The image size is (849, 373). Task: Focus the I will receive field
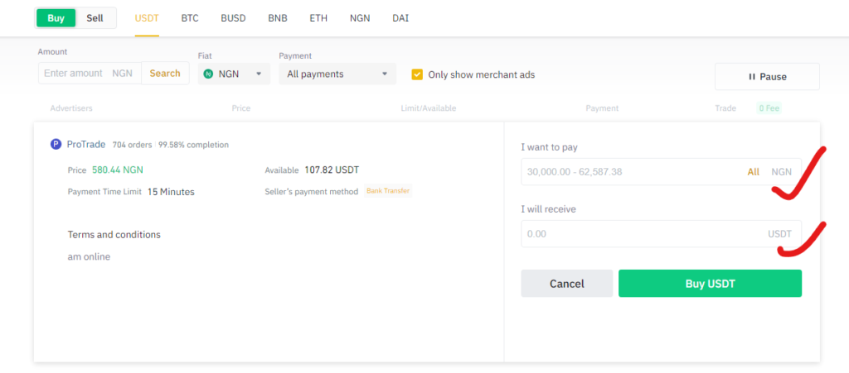[x=661, y=234]
